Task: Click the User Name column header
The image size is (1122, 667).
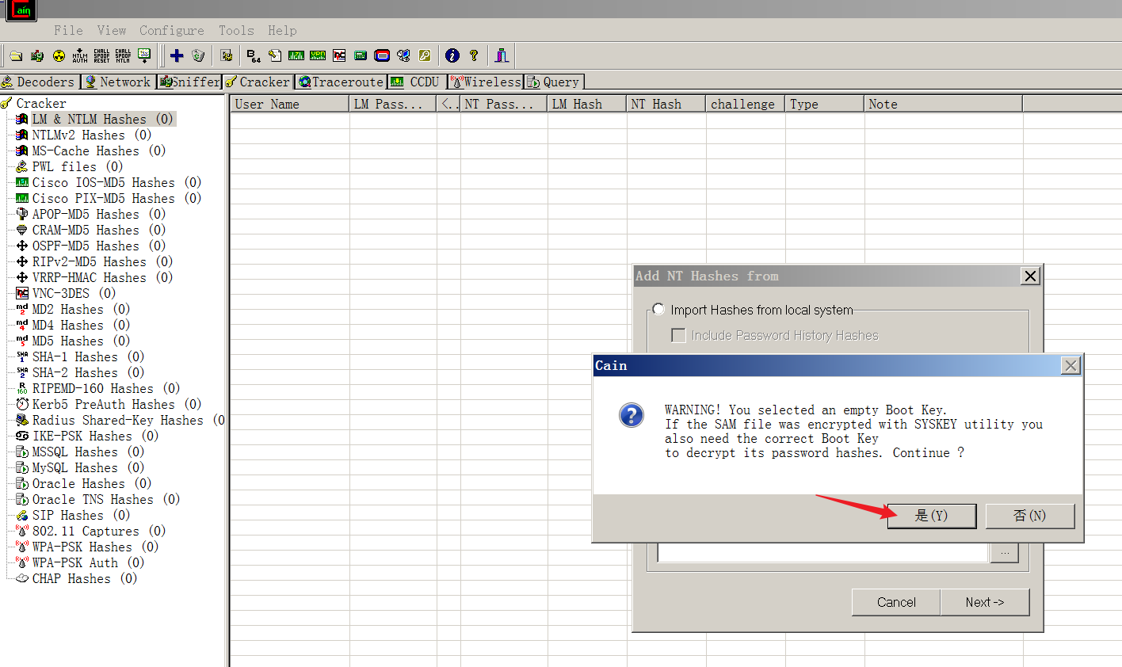Action: click(290, 104)
